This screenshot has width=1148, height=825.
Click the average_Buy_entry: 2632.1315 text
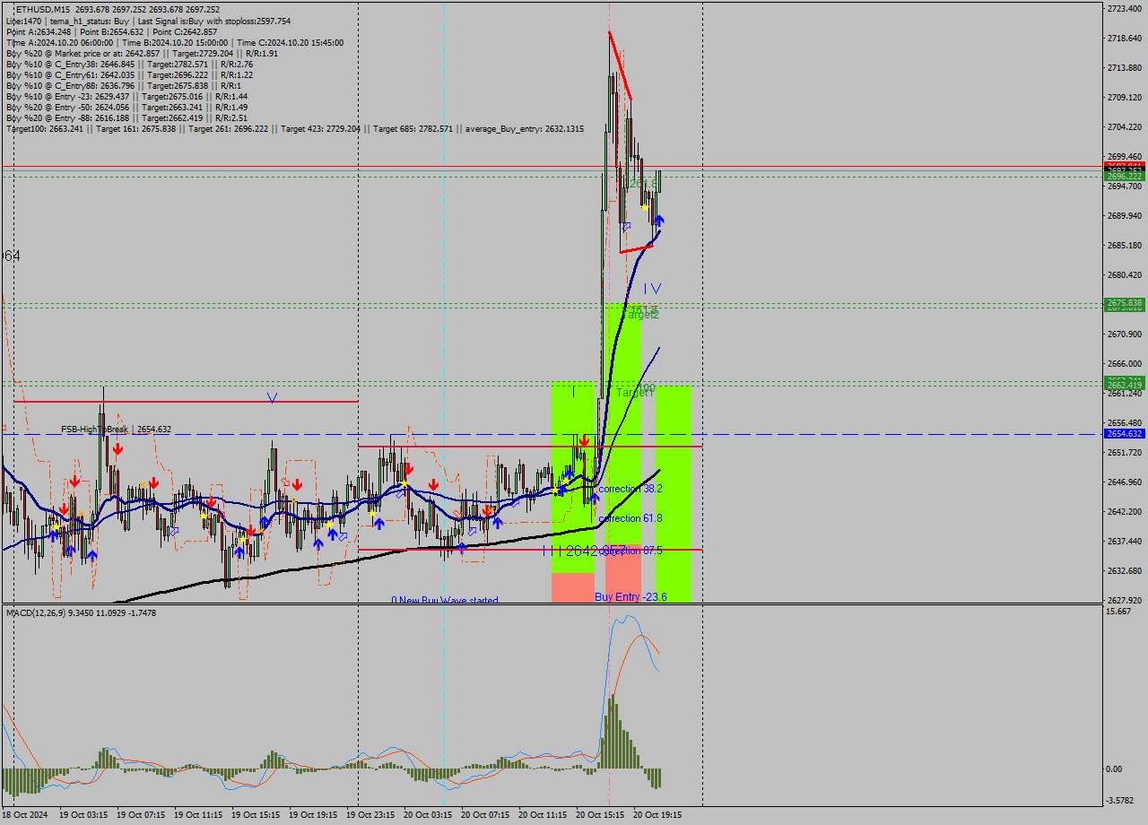coord(525,129)
